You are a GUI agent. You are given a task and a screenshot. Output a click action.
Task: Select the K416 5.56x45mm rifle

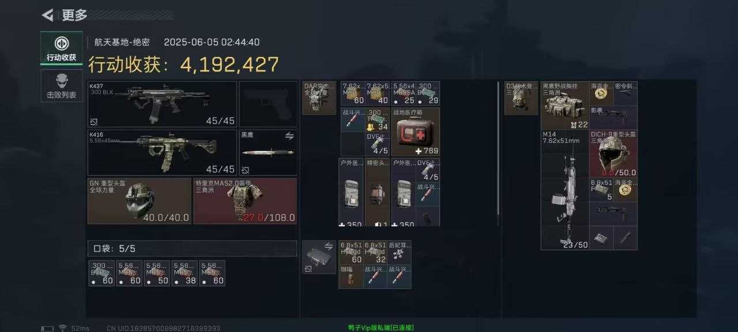[162, 153]
